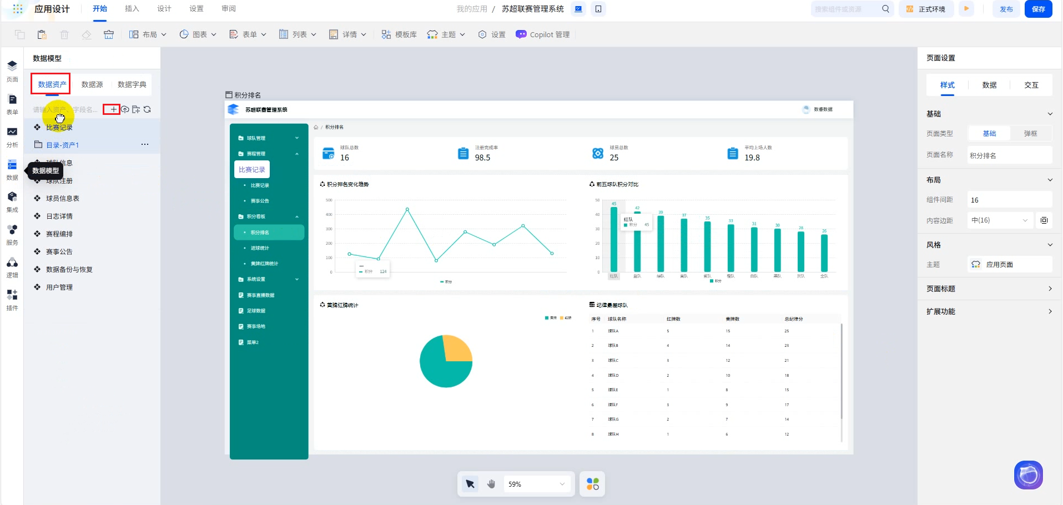This screenshot has width=1063, height=505.
Task: Open the 插入 menu tab
Action: pyautogui.click(x=132, y=9)
